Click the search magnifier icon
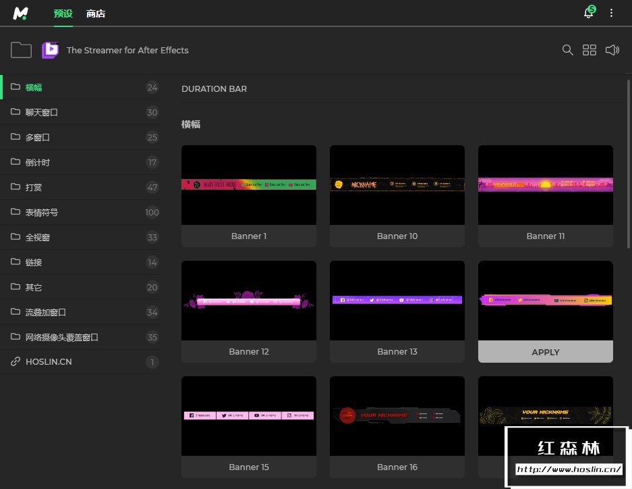632x489 pixels. (568, 50)
